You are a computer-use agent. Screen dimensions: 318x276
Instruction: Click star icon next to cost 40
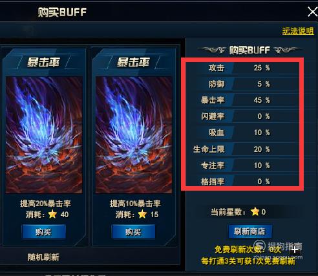click(53, 214)
